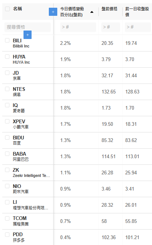Click the 搜尋價格 search field

tap(28, 27)
